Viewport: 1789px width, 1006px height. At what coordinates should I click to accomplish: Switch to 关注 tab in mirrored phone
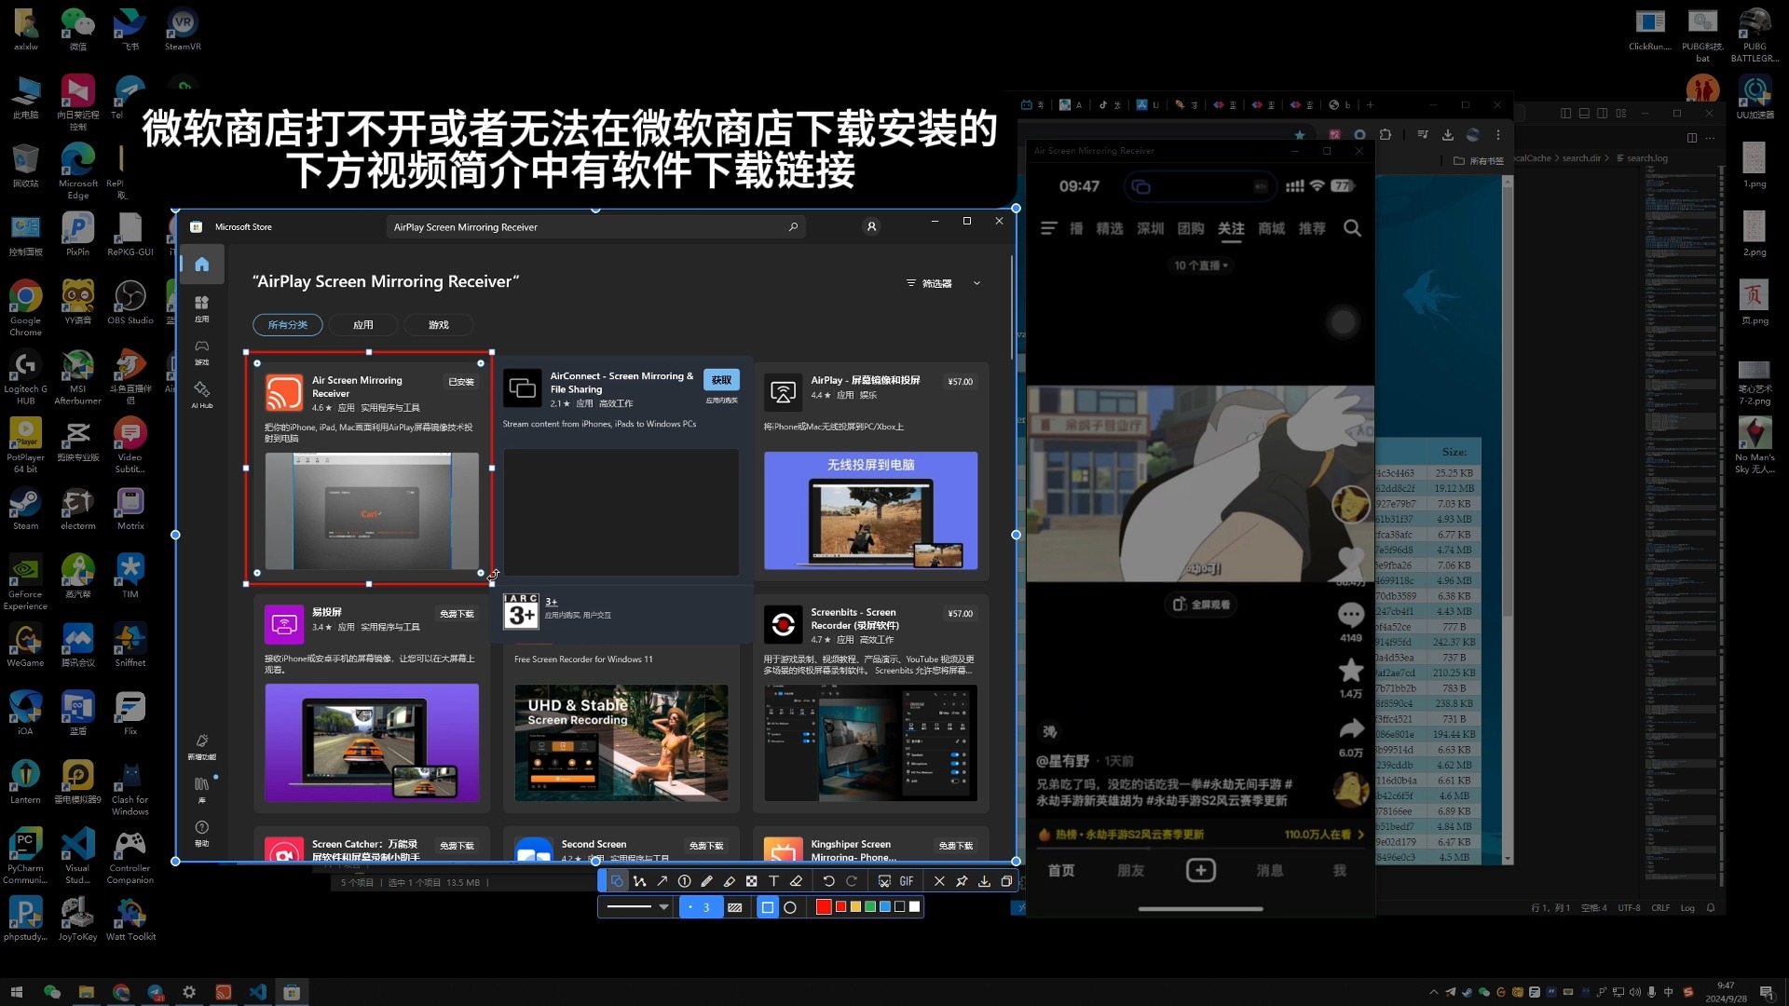[1231, 229]
